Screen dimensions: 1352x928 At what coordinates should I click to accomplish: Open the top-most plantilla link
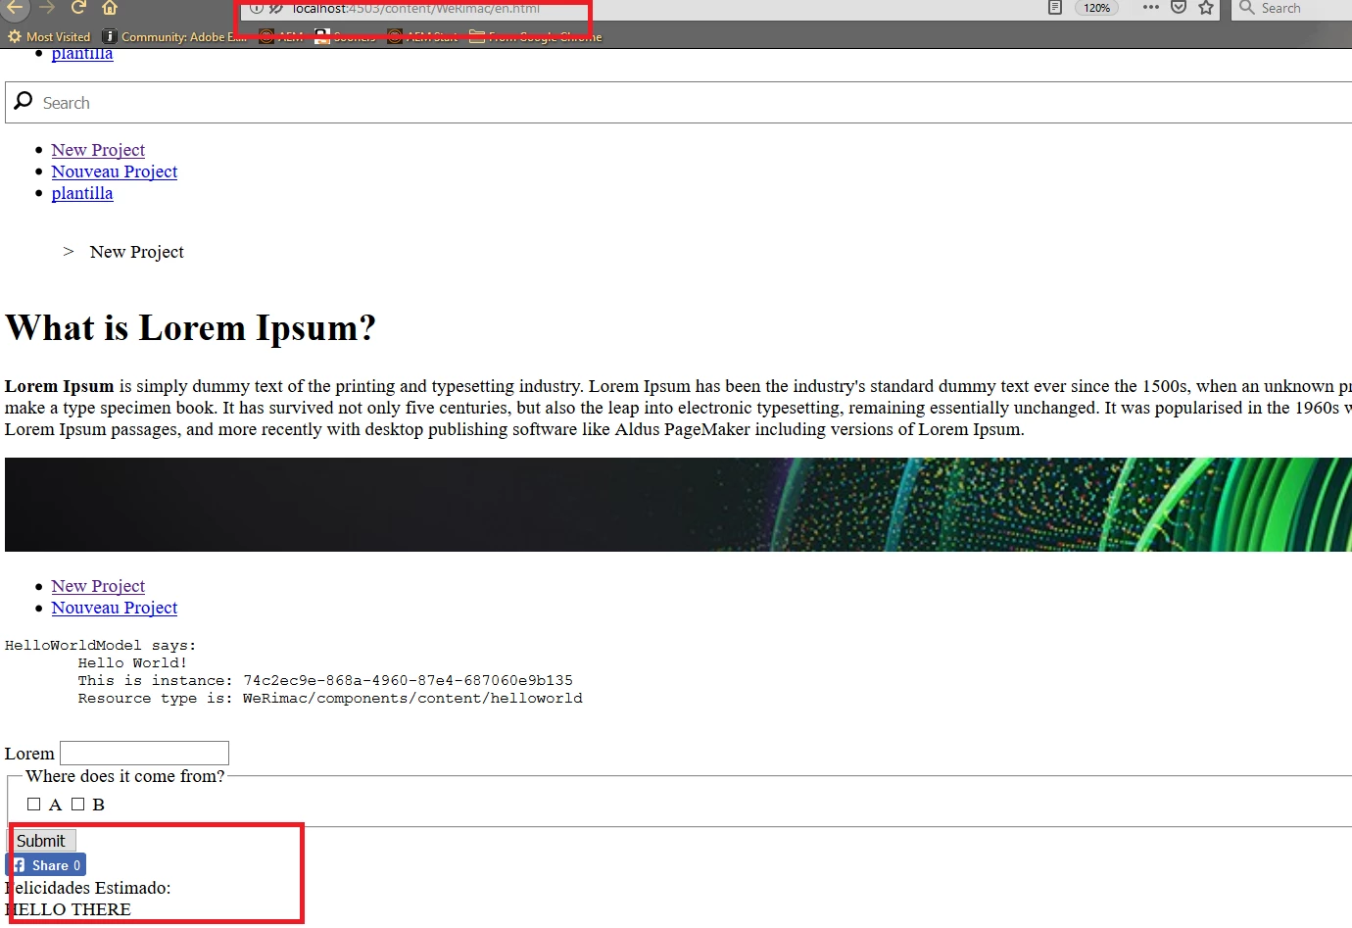82,55
